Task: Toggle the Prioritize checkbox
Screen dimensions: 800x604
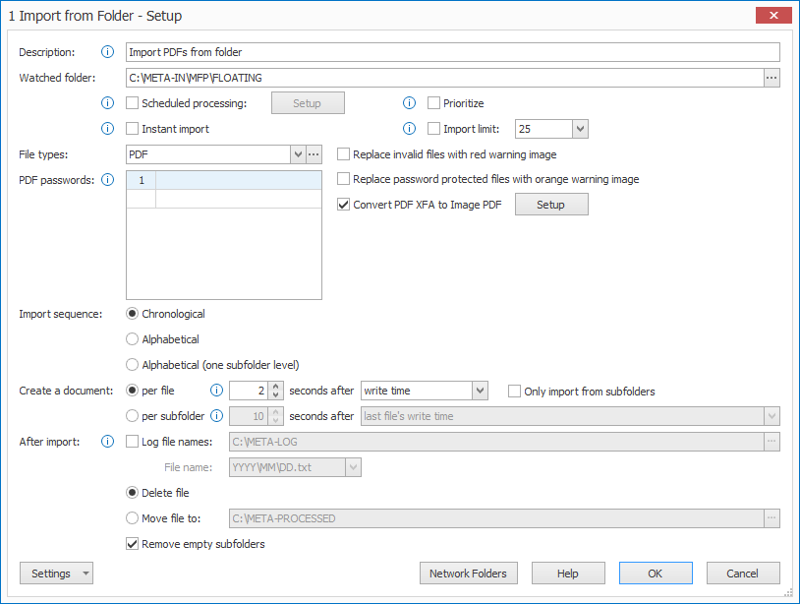Action: pyautogui.click(x=433, y=102)
